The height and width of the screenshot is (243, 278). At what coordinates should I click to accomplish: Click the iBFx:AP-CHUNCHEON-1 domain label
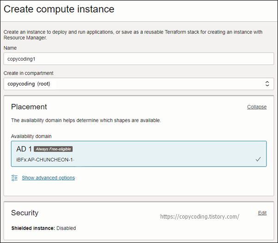[x=45, y=160]
